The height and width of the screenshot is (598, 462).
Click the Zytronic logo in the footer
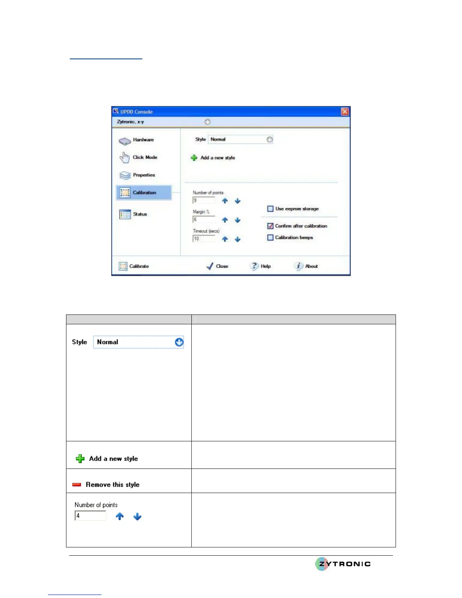(x=343, y=564)
